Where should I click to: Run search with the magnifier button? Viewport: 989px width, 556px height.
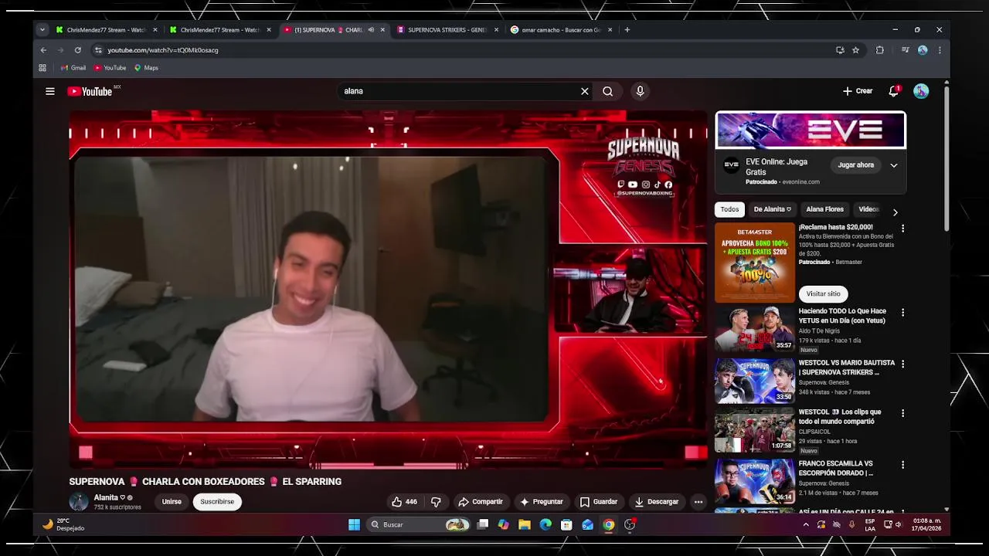coord(608,91)
